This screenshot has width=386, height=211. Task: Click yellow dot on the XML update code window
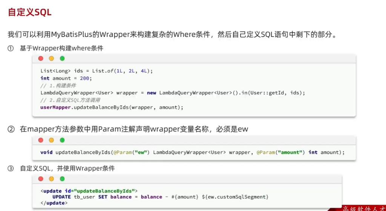click(51, 179)
